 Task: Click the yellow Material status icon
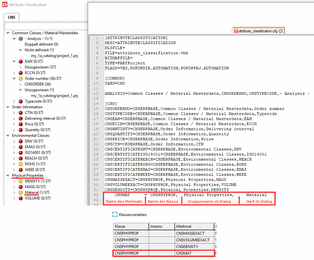coord(21,193)
